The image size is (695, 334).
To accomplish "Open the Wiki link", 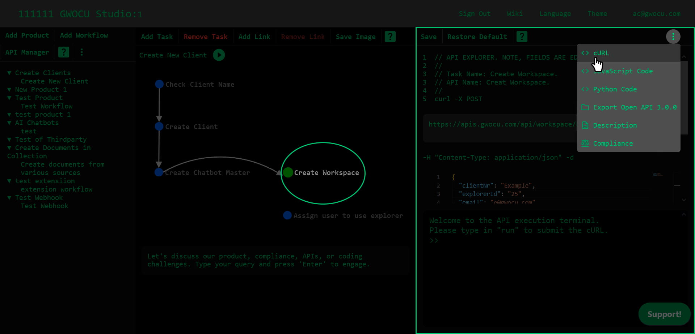I will tap(515, 14).
